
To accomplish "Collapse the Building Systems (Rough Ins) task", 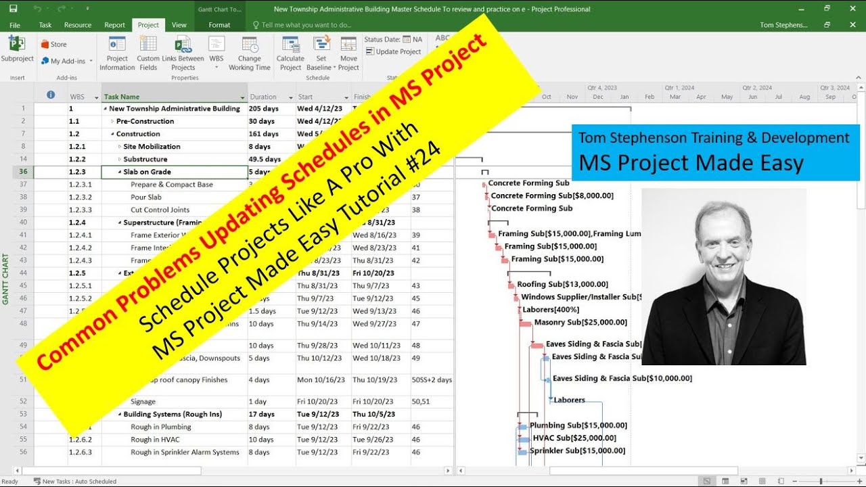I will click(x=120, y=414).
